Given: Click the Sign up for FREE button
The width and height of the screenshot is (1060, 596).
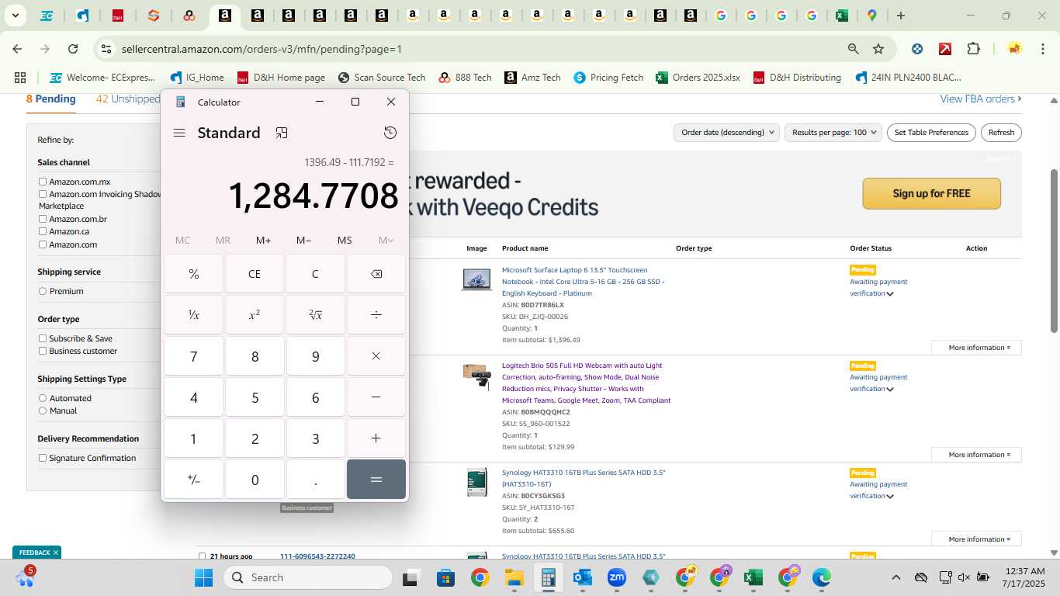Looking at the screenshot, I should pos(931,193).
